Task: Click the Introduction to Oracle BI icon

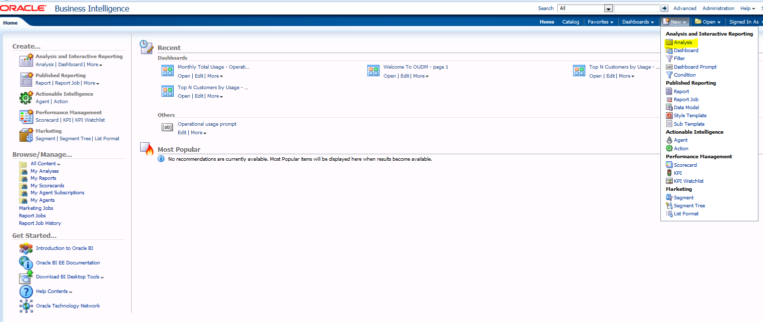Action: coord(26,248)
